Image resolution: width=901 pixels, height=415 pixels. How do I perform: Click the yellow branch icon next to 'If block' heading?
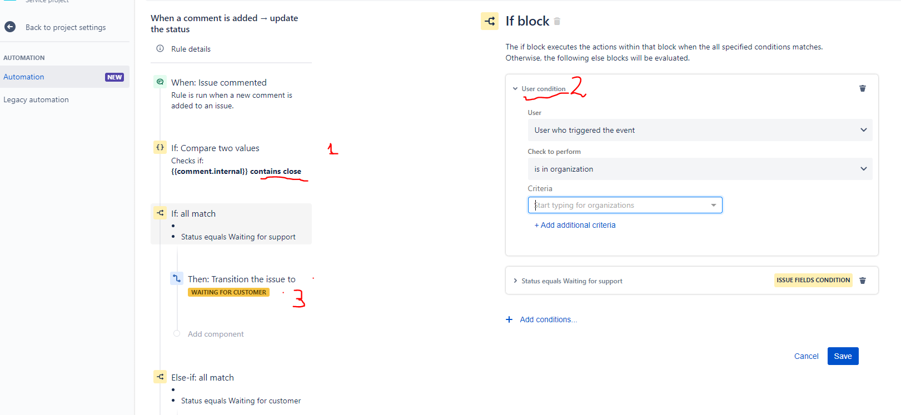[x=490, y=21]
